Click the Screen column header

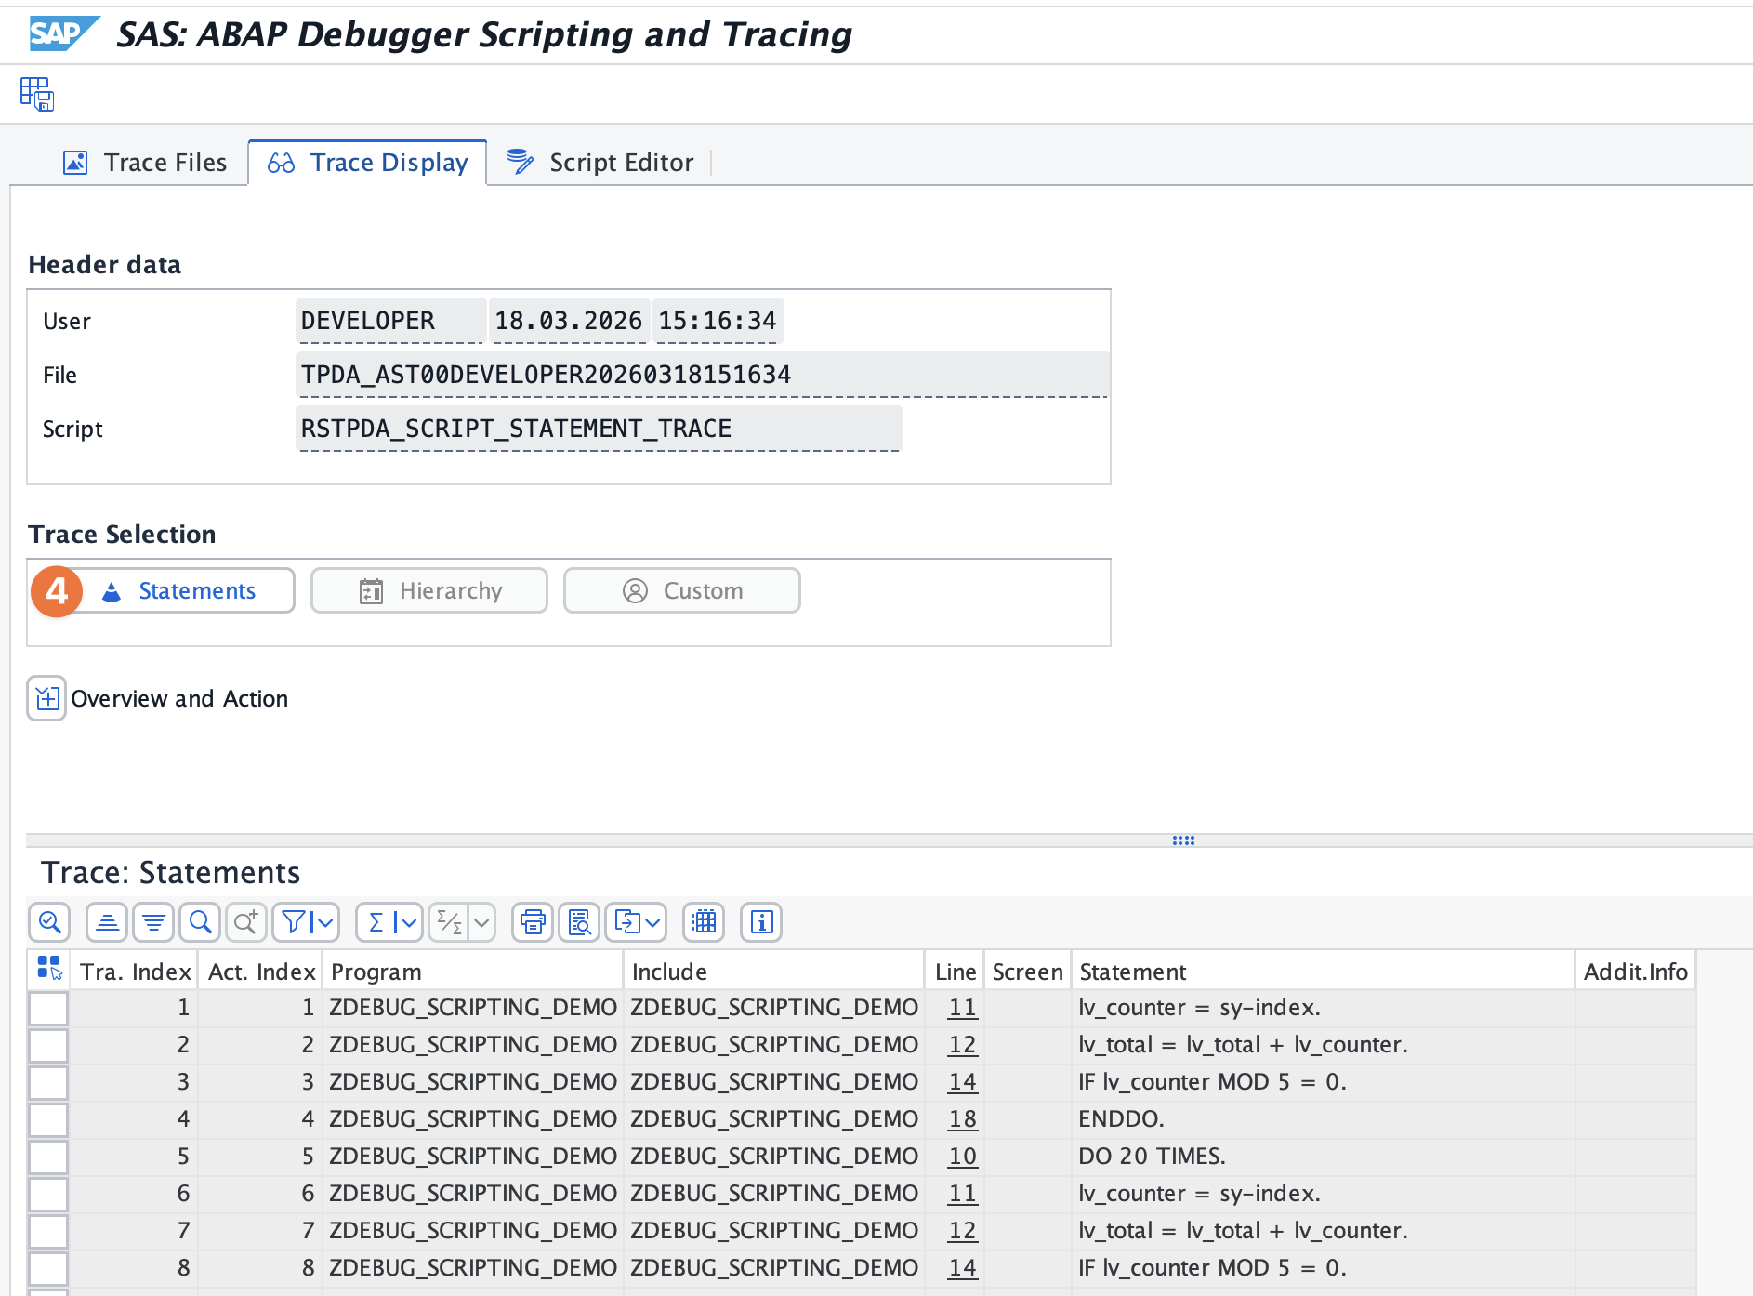(x=1027, y=972)
